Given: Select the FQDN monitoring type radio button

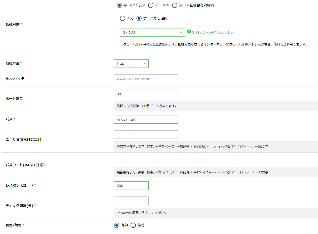Looking at the screenshot, I should pos(151,5).
